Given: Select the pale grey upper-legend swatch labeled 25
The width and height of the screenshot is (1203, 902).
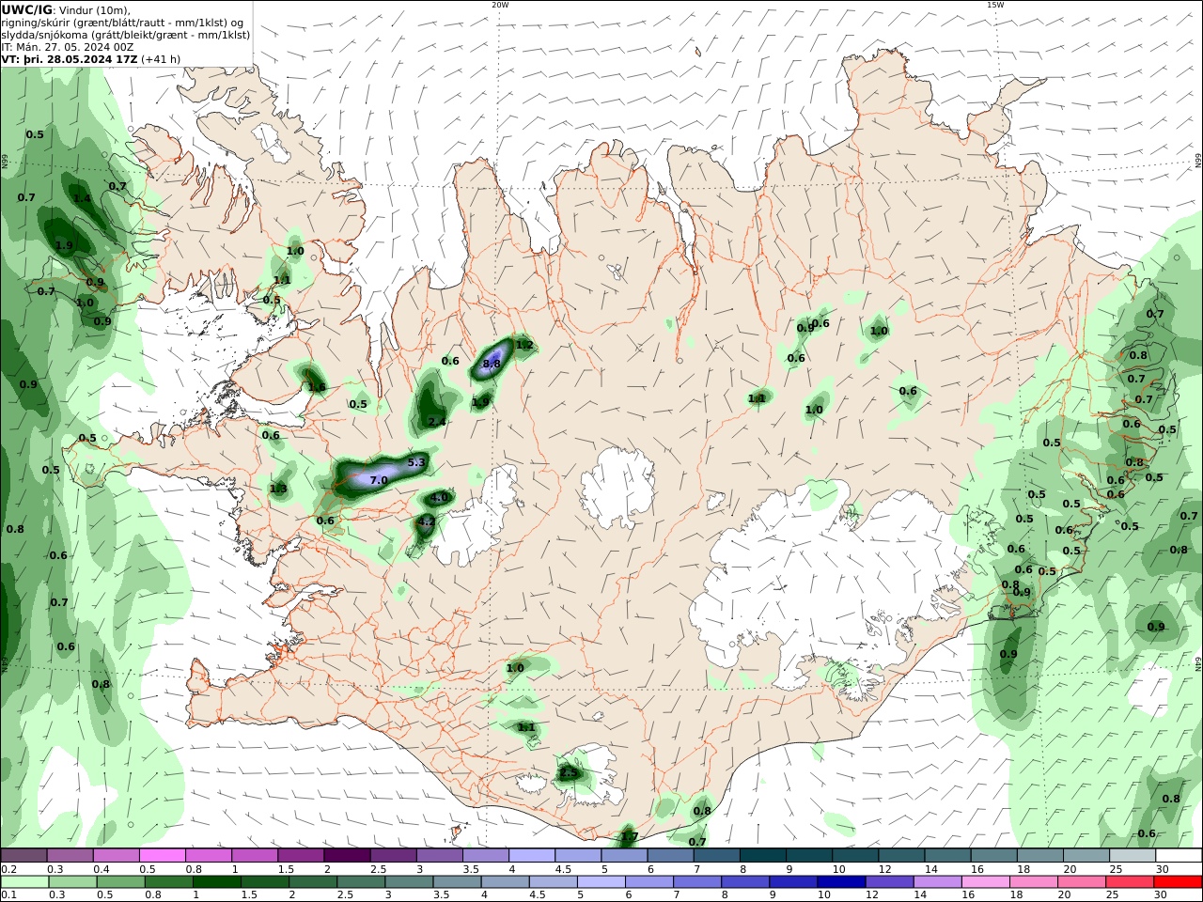Looking at the screenshot, I should click(x=1132, y=855).
